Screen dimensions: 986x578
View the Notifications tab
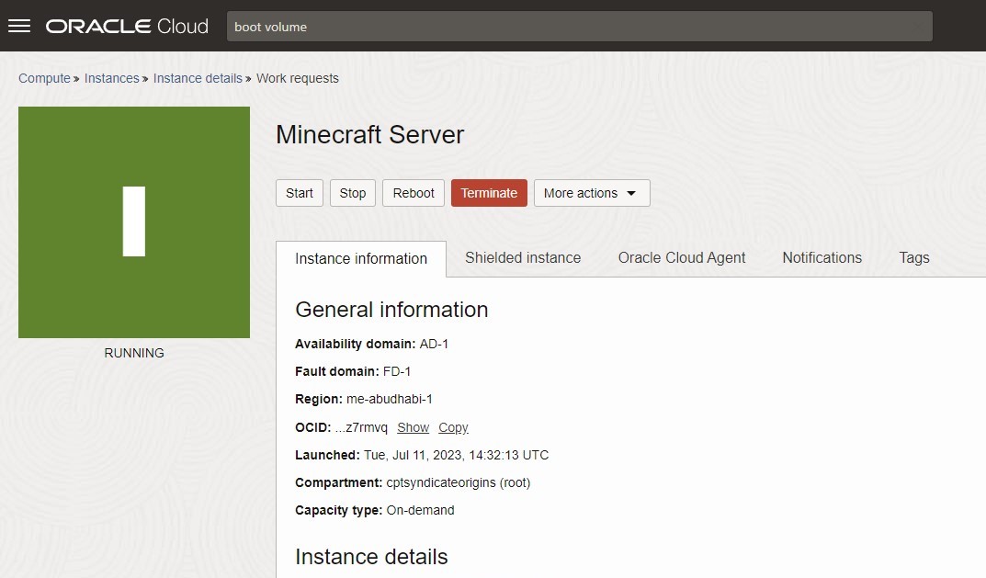coord(822,258)
